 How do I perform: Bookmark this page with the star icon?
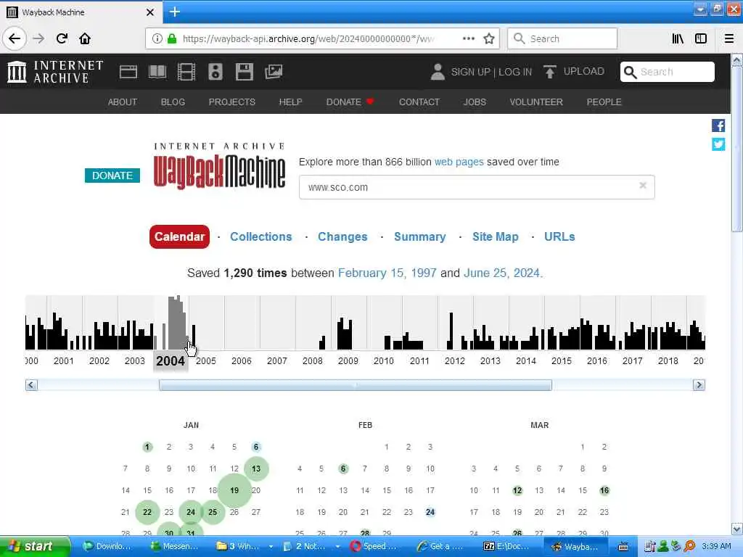point(489,38)
